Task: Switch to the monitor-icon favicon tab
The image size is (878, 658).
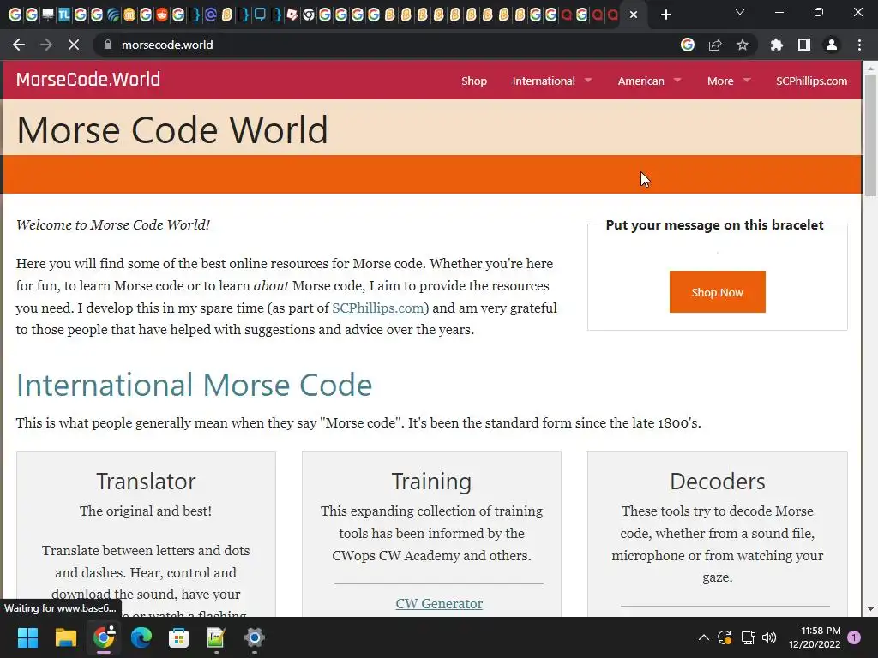Action: click(48, 15)
